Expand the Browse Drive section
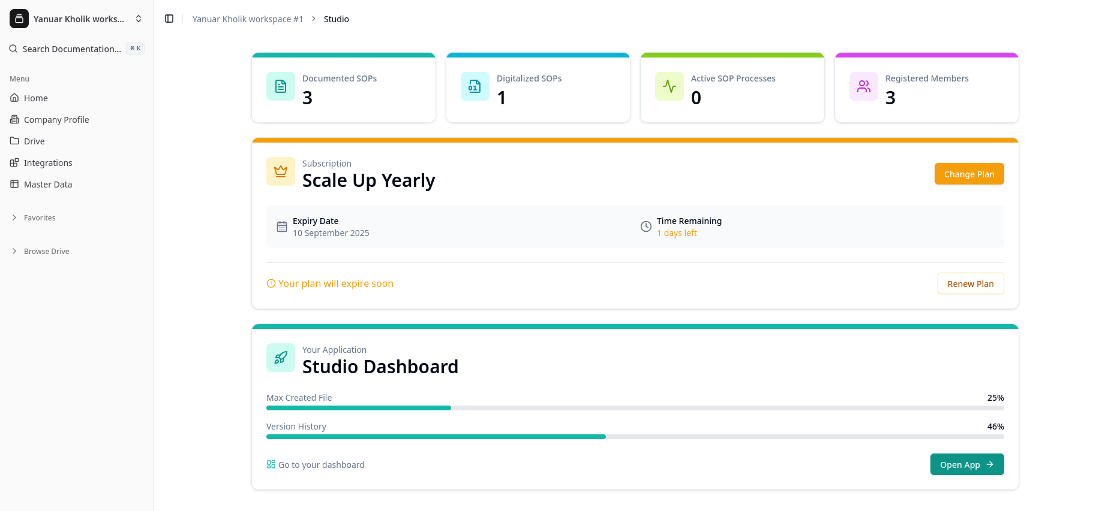This screenshot has width=1117, height=511. (x=46, y=252)
